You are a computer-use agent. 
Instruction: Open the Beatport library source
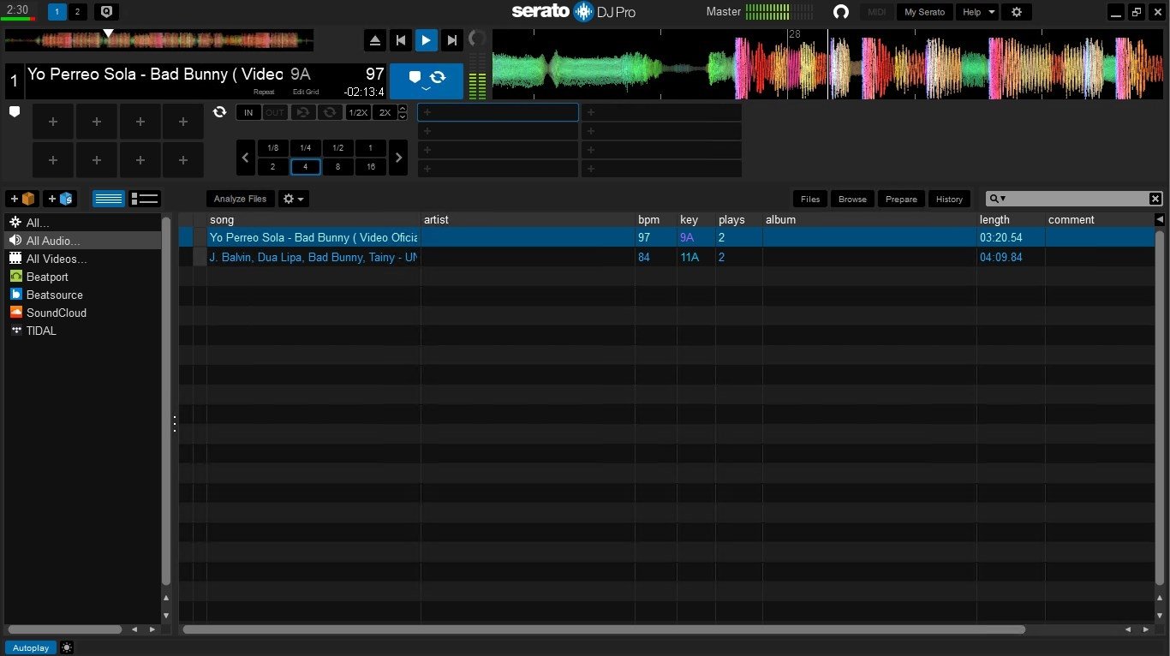click(47, 277)
